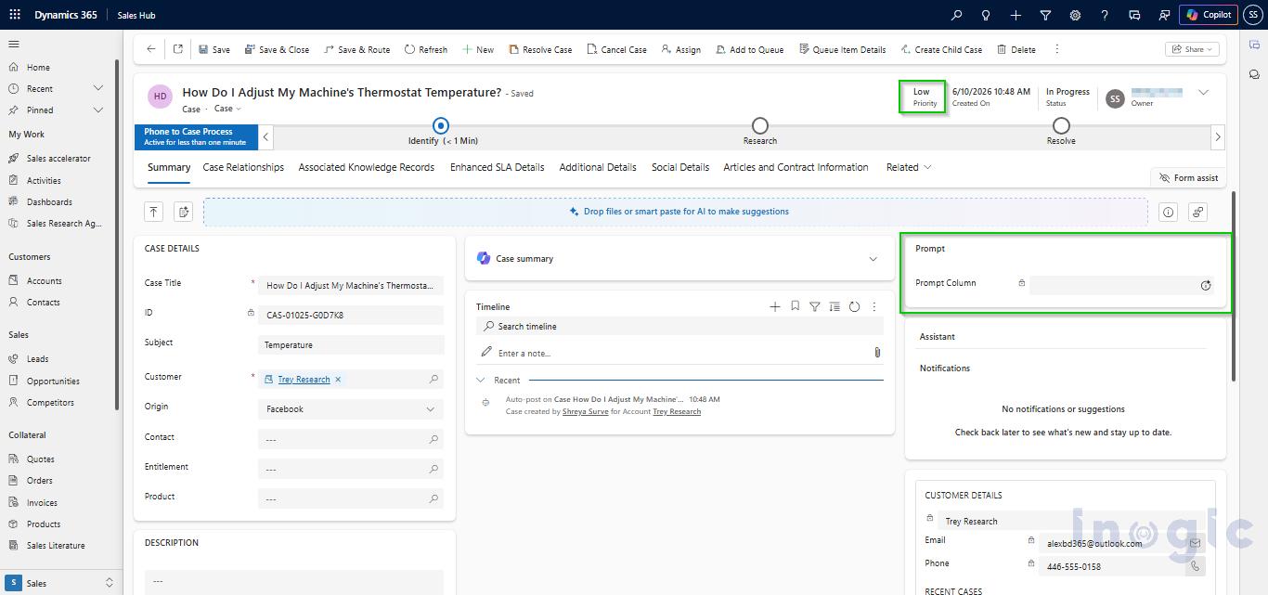Click Add to Queue
The image size is (1268, 595).
pyautogui.click(x=749, y=49)
